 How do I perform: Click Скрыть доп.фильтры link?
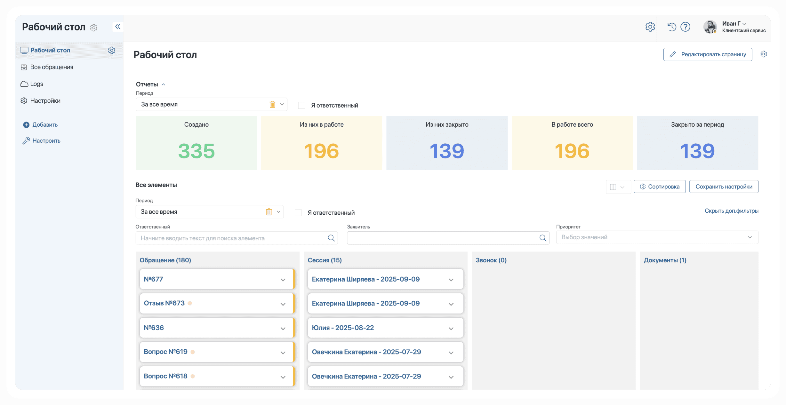pyautogui.click(x=731, y=211)
